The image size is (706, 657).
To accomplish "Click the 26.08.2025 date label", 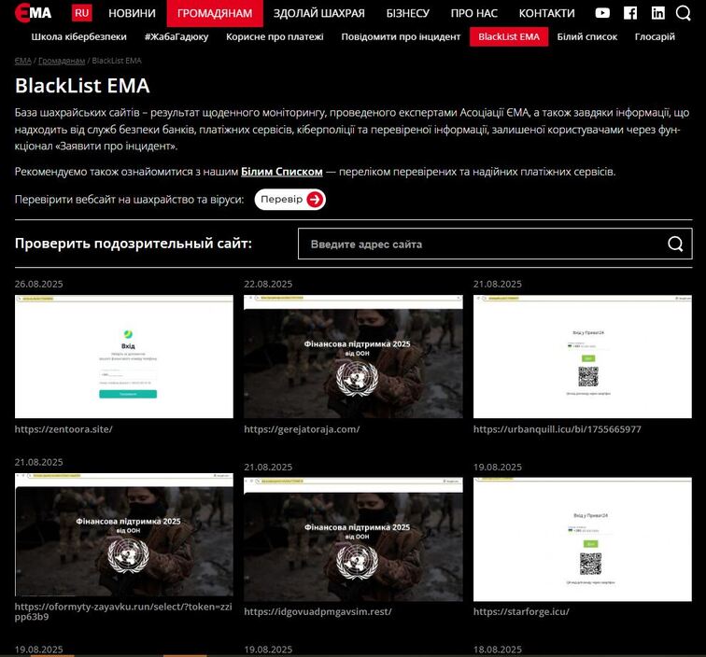I will tap(38, 284).
